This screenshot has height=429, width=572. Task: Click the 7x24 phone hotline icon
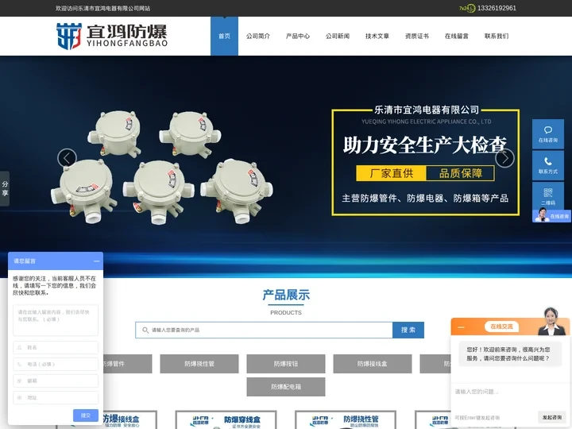click(467, 8)
